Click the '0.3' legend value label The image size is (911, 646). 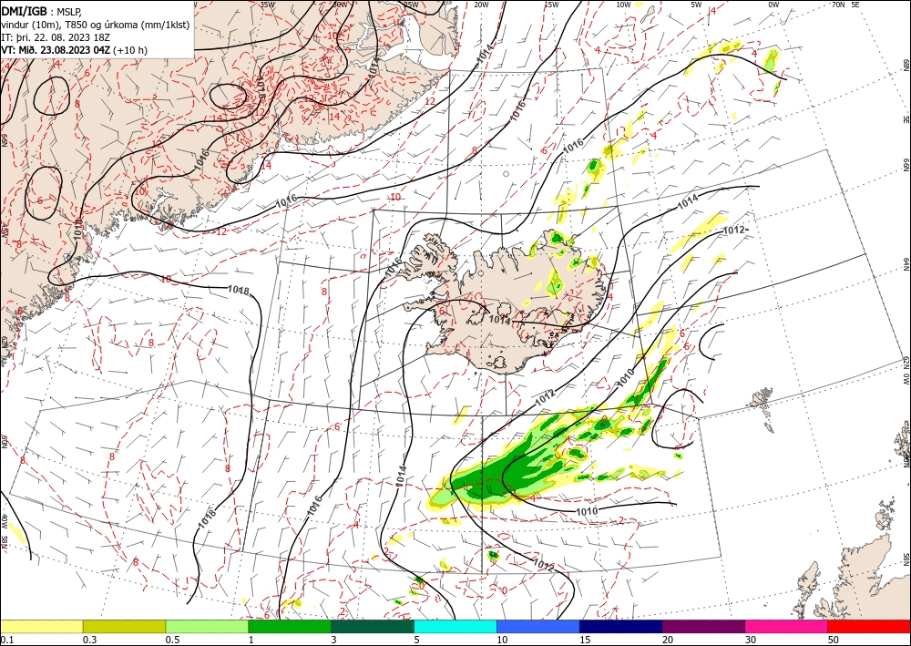click(89, 640)
